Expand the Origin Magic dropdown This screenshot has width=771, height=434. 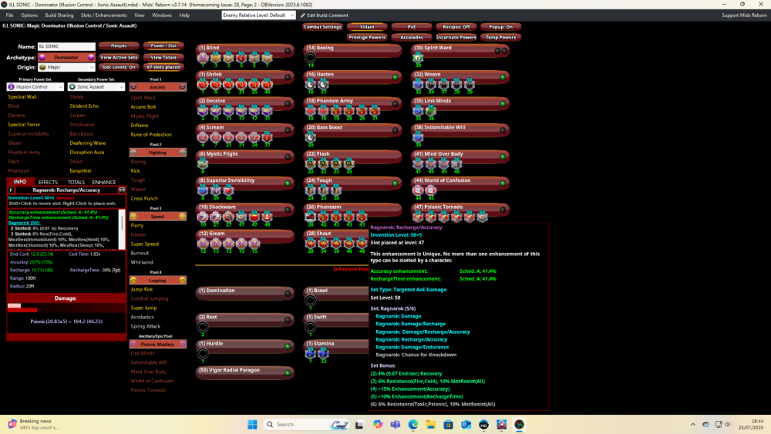(66, 68)
